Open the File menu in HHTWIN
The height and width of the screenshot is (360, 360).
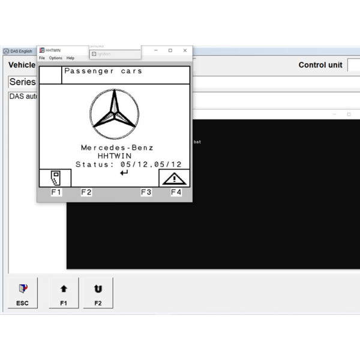coord(42,58)
